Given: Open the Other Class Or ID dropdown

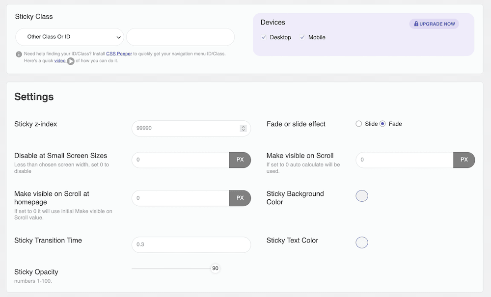Looking at the screenshot, I should click(x=69, y=37).
